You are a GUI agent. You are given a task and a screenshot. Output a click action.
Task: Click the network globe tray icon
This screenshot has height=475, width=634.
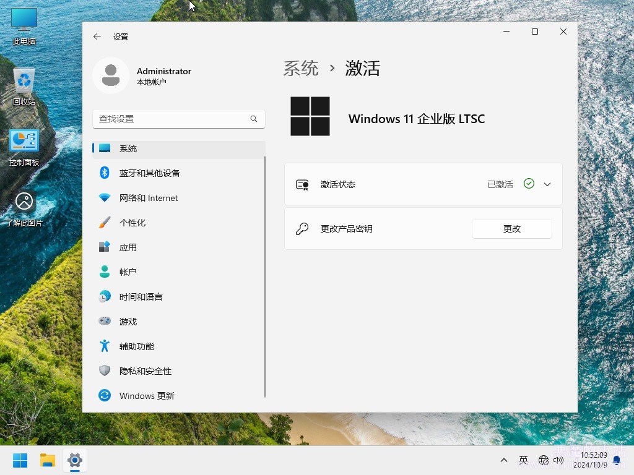click(x=544, y=460)
